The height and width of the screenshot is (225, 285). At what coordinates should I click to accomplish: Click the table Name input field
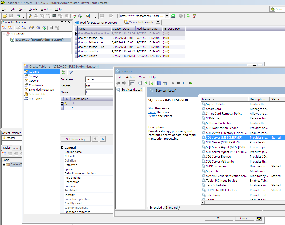point(99,92)
